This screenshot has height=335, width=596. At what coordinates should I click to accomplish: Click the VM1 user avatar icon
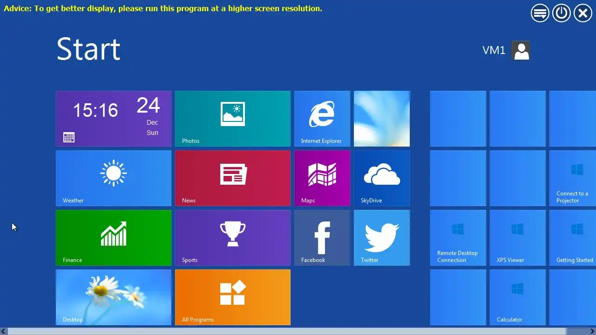tap(521, 50)
